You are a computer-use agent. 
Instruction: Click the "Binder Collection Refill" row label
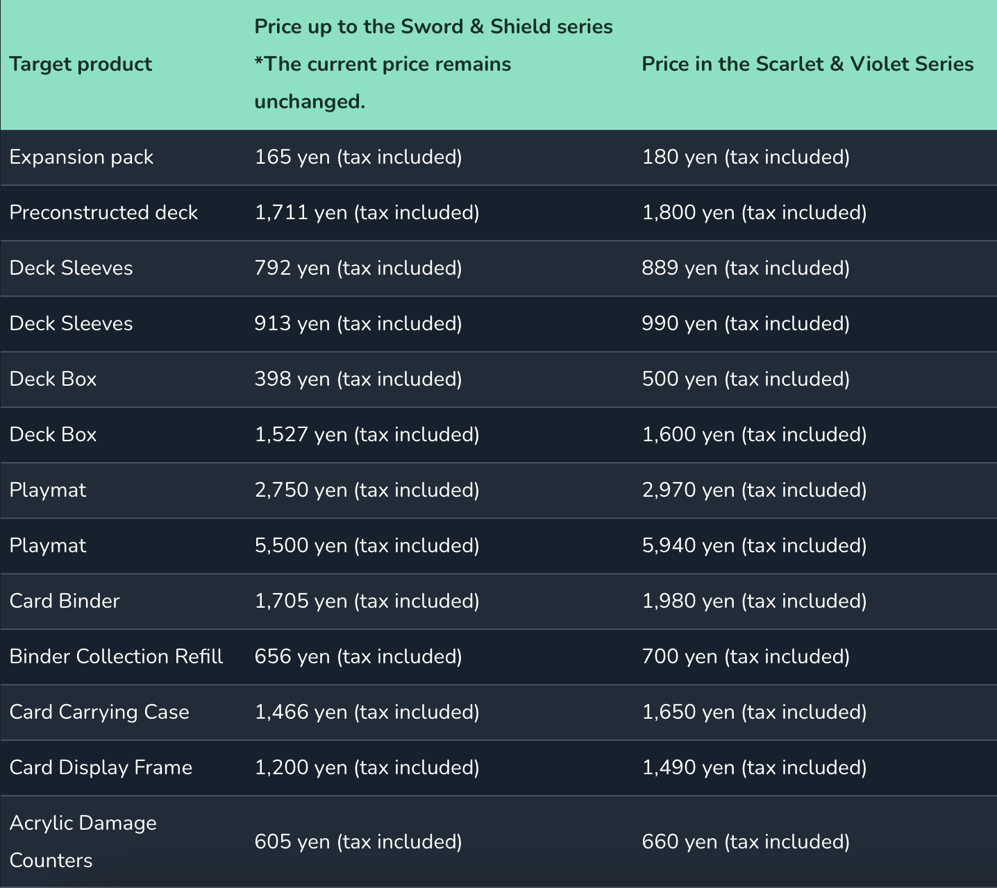[116, 656]
